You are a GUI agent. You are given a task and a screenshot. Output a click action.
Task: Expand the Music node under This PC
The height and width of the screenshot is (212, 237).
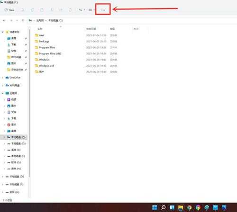[4, 124]
